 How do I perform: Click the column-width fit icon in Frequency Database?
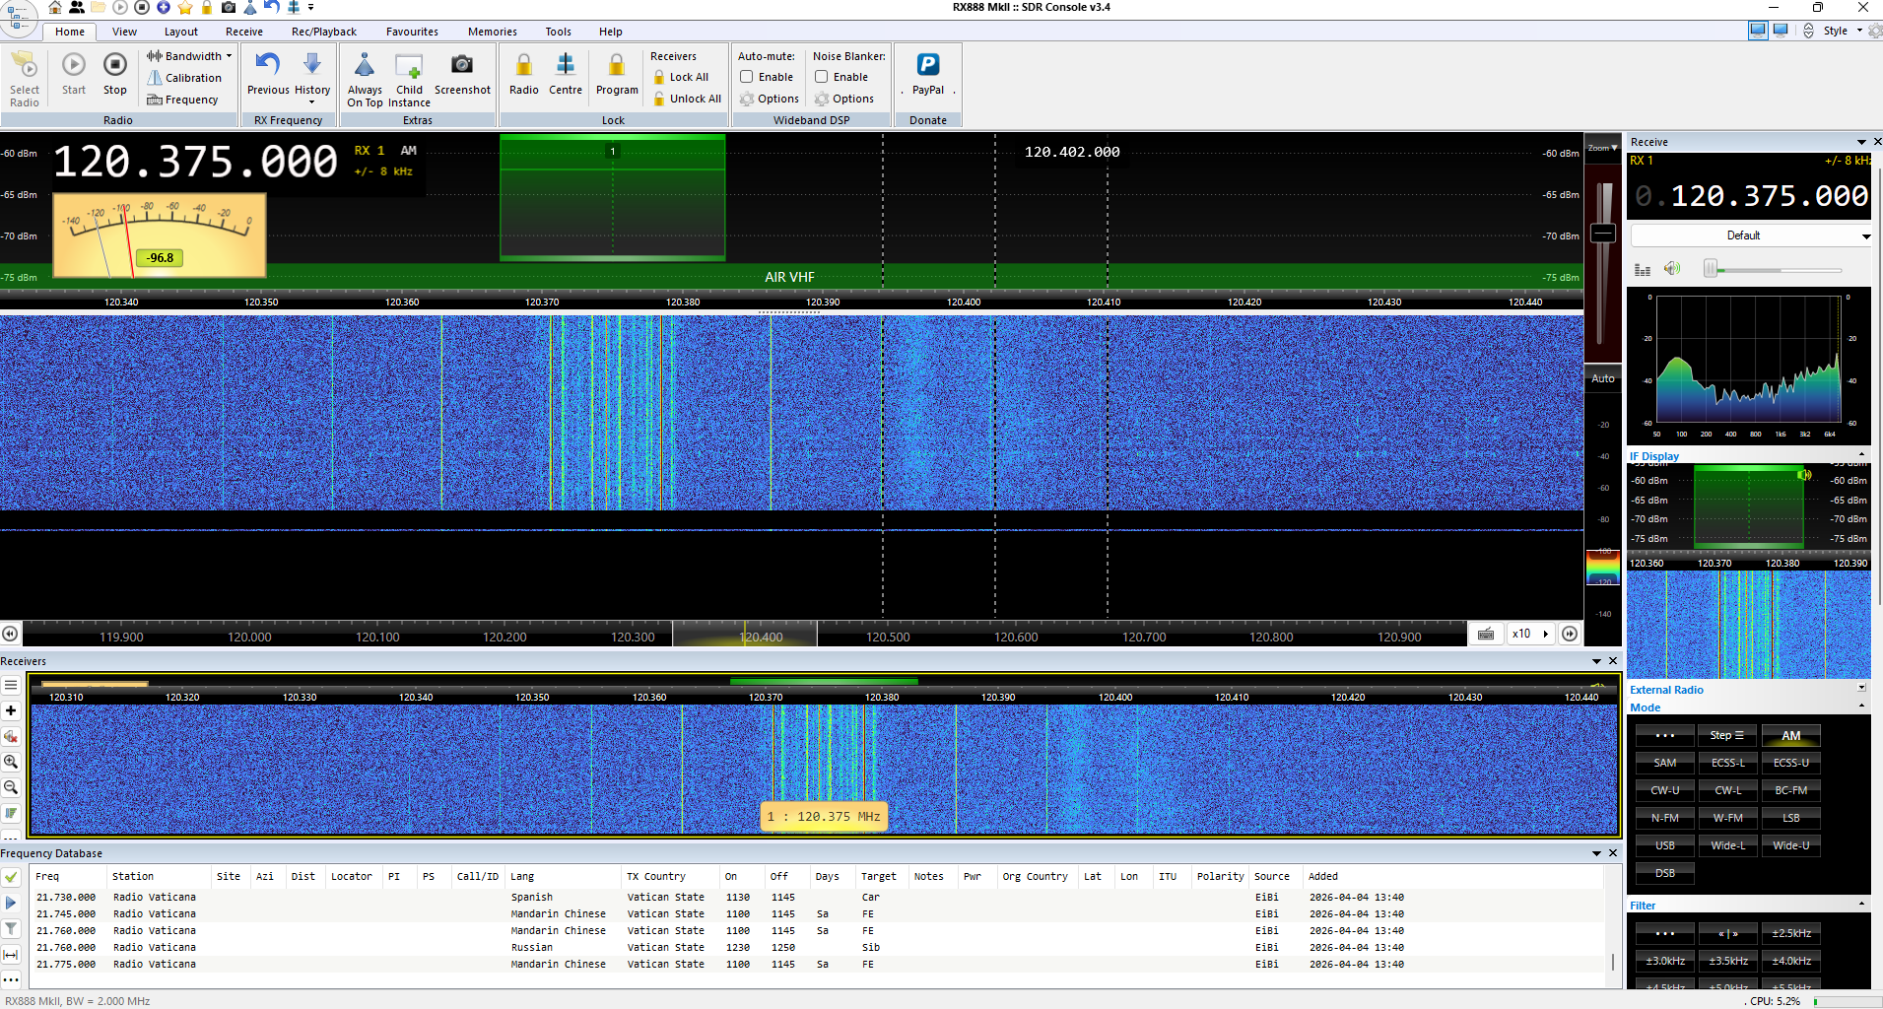(x=11, y=954)
